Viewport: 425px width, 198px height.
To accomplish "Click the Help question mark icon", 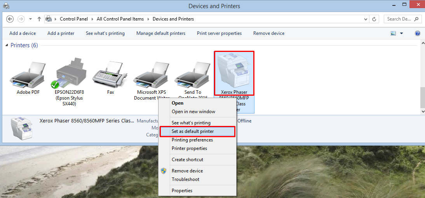I will 418,33.
